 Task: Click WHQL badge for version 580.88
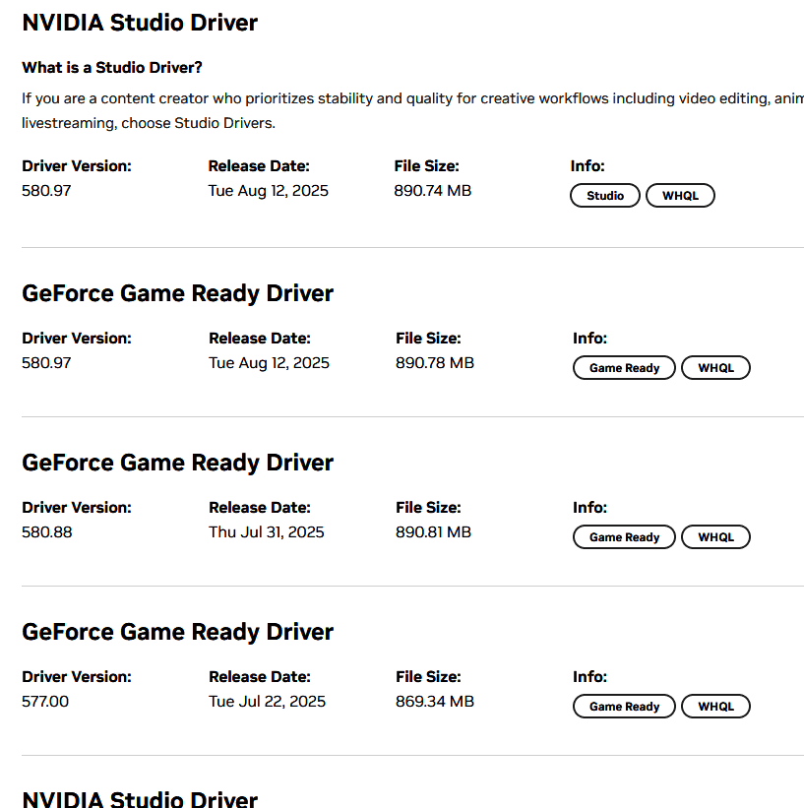point(715,537)
